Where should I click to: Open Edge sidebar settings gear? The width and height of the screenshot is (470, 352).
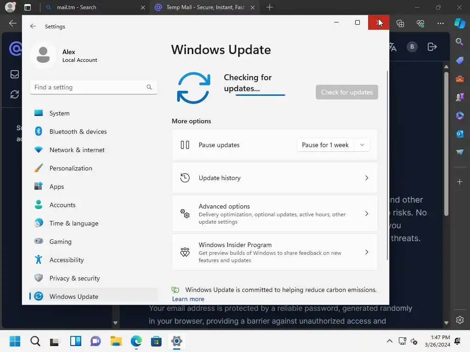(x=460, y=320)
